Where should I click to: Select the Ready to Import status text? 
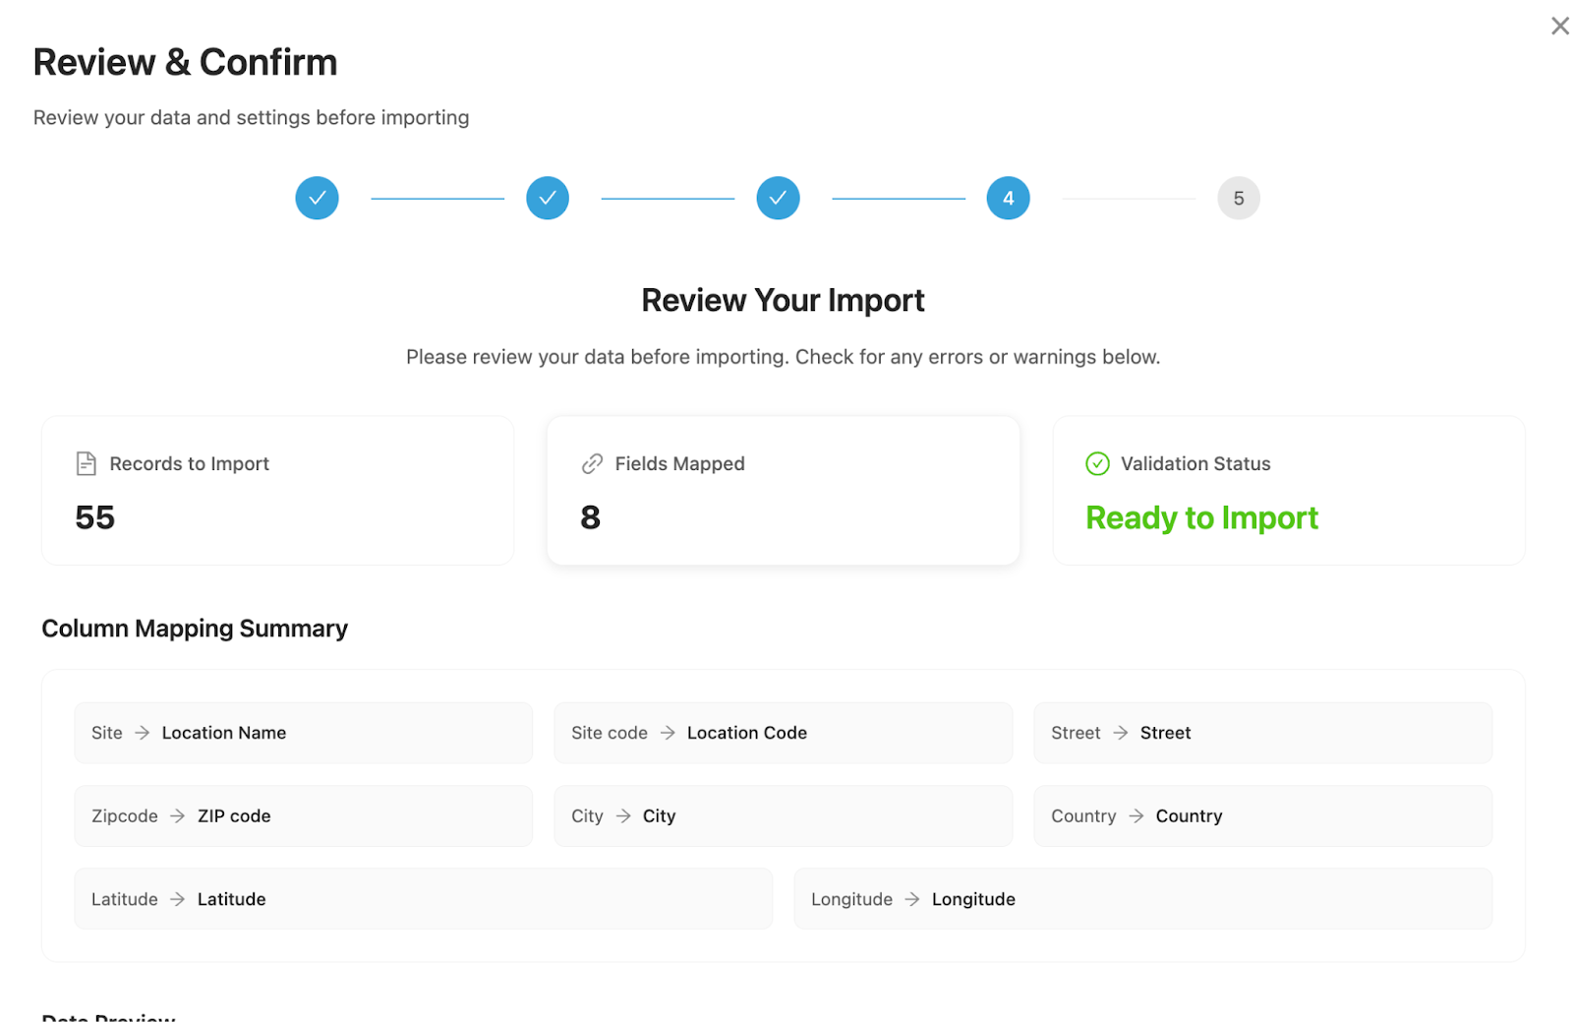click(1201, 517)
